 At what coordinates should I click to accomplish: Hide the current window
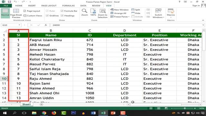click(x=136, y=13)
